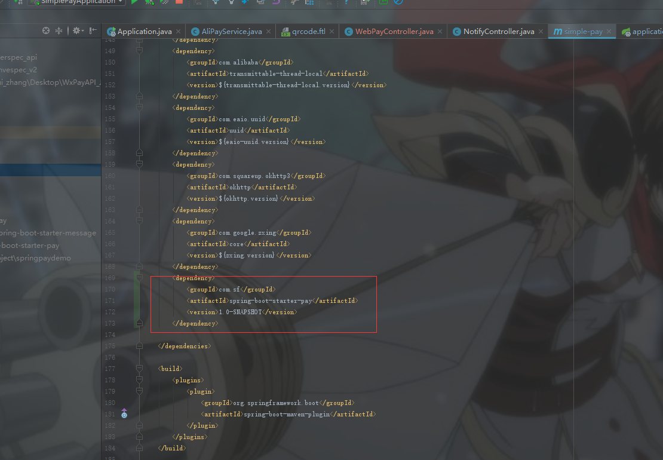Viewport: 663px width, 460px height.
Task: Click the Maven m icon on simple-pay tab
Action: 558,32
